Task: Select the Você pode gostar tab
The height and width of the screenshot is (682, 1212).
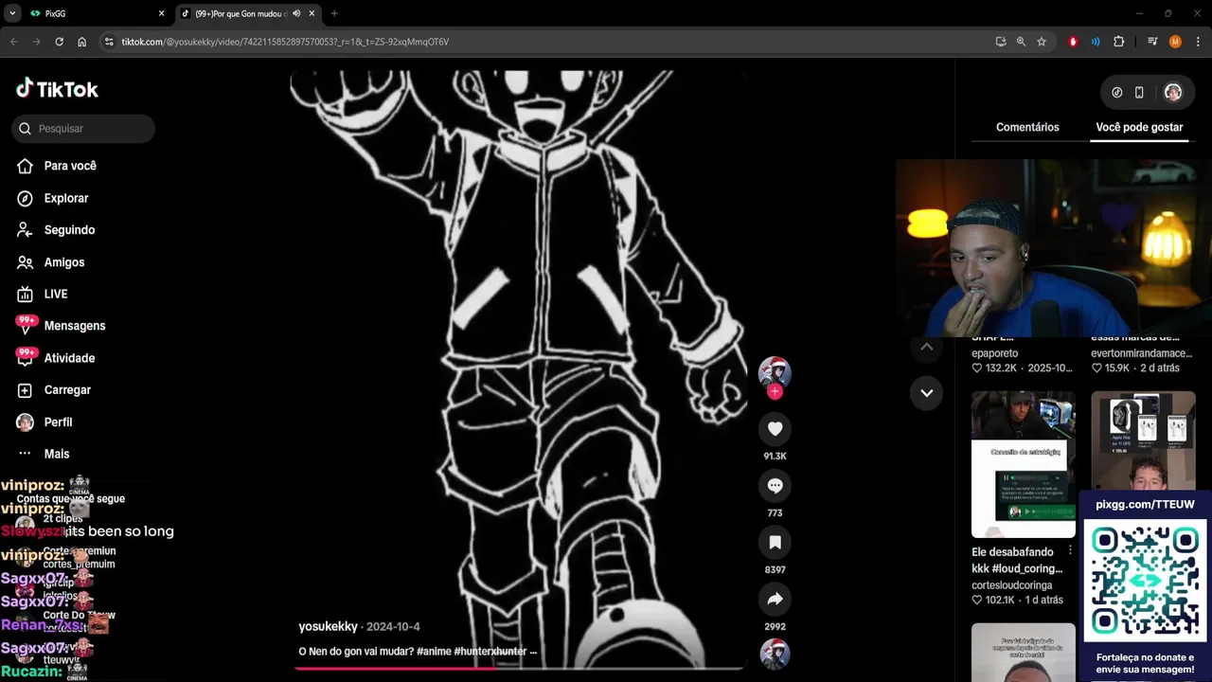Action: point(1139,127)
